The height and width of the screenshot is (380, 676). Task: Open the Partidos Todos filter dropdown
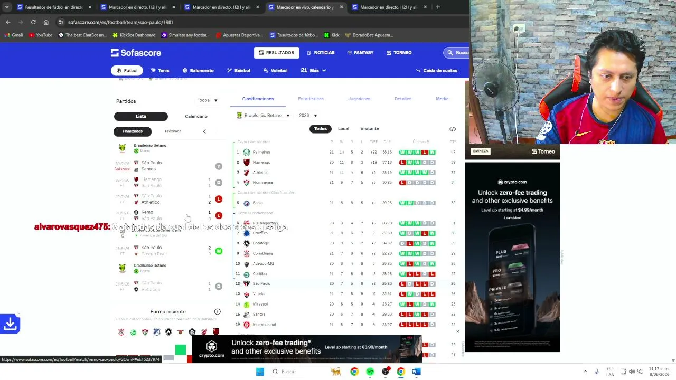208,100
